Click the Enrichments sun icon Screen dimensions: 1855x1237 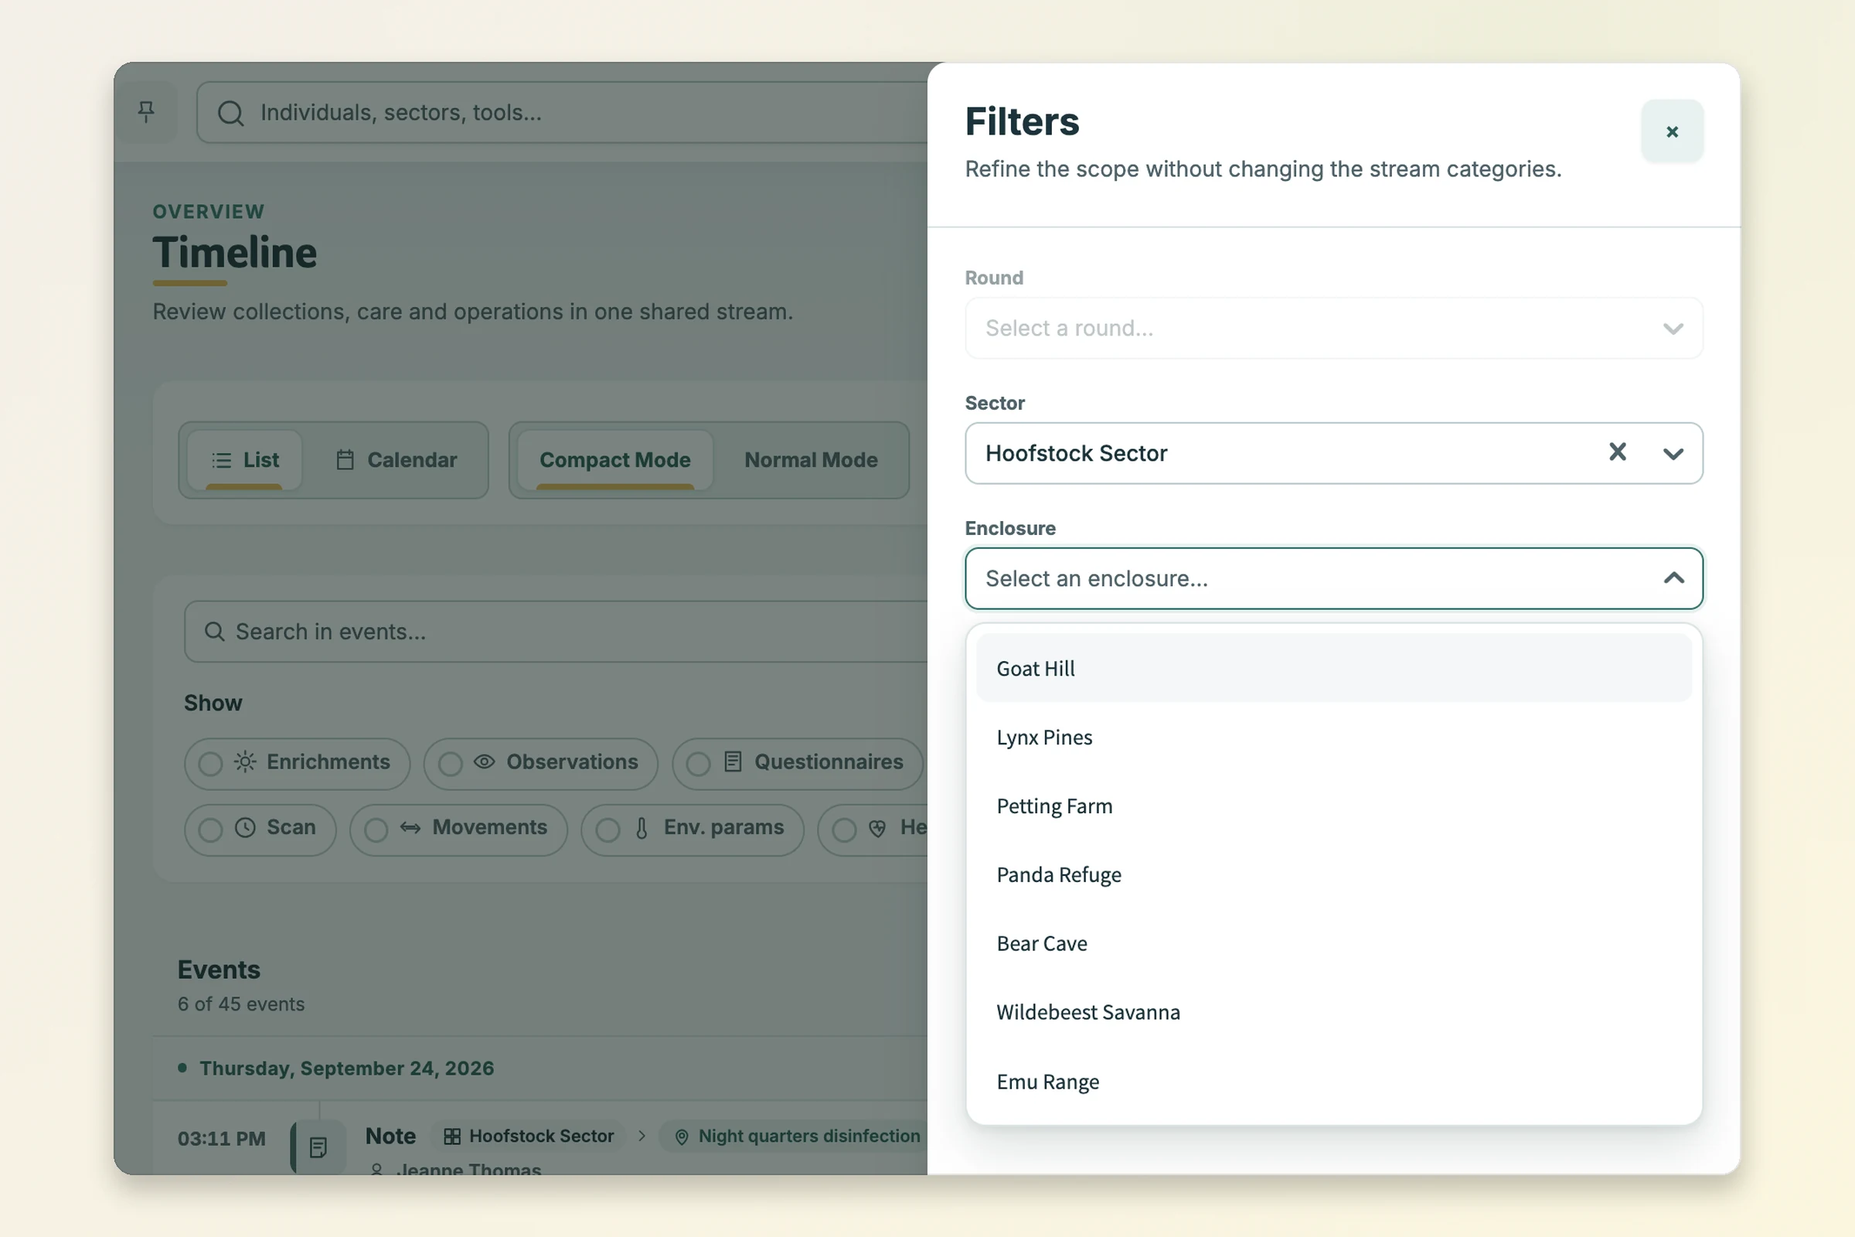click(245, 762)
